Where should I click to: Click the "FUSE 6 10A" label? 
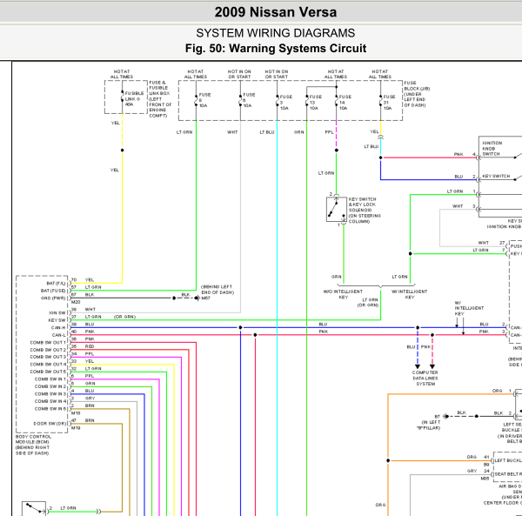(x=249, y=100)
